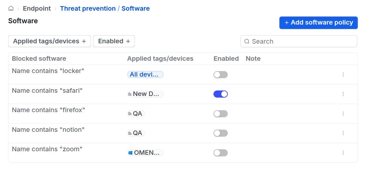Disable the safari software policy
The width and height of the screenshot is (365, 169).
click(221, 94)
